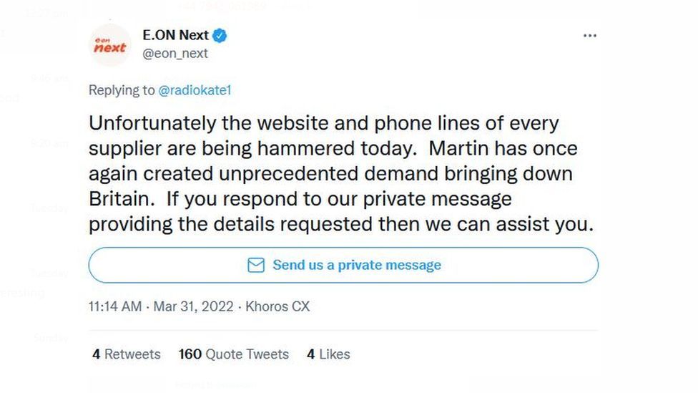Open the Khoros CX source link
The height and width of the screenshot is (393, 698).
coord(277,306)
